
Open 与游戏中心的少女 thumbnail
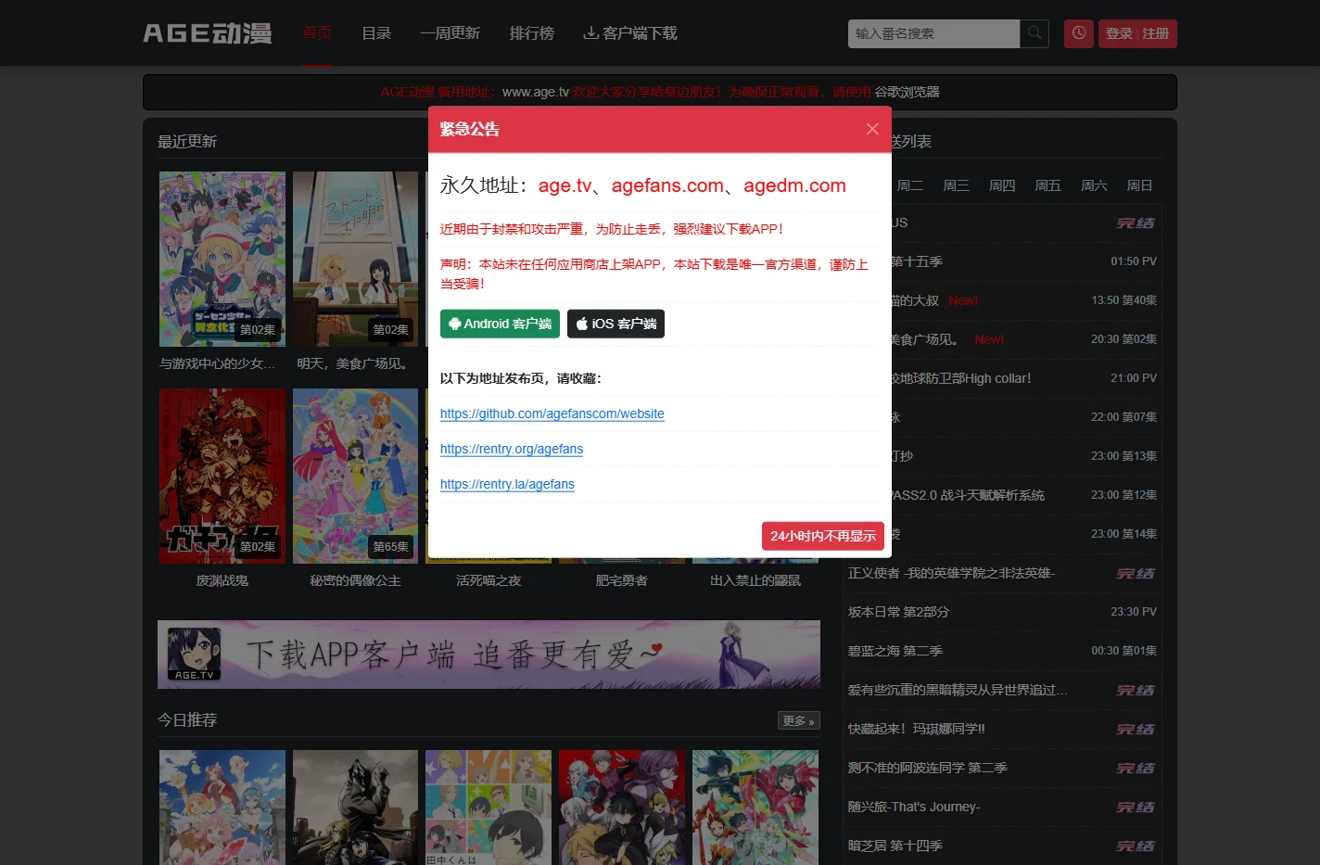(222, 259)
